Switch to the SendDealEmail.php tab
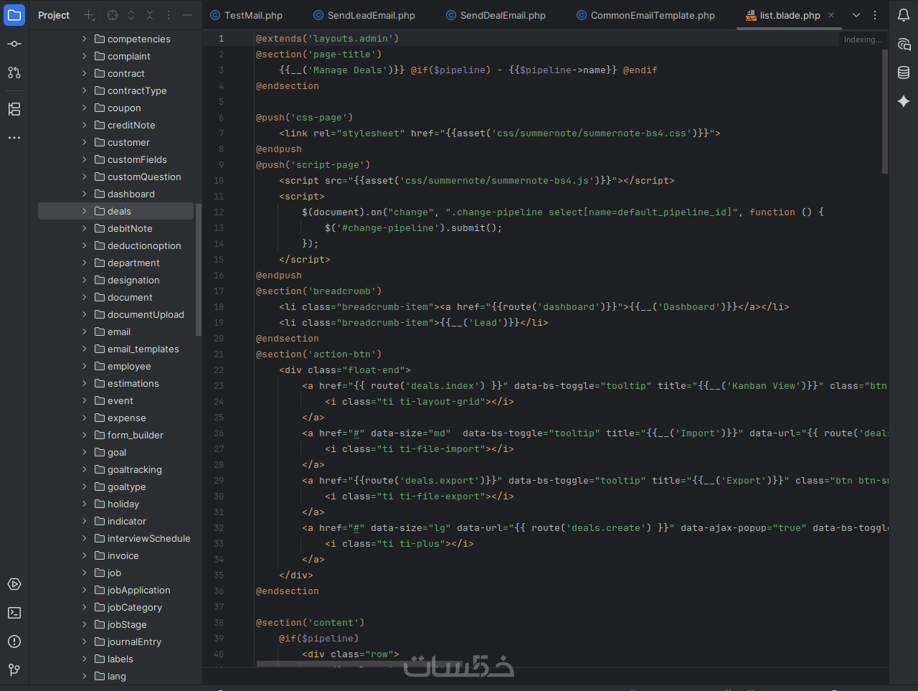This screenshot has width=918, height=691. tap(496, 15)
